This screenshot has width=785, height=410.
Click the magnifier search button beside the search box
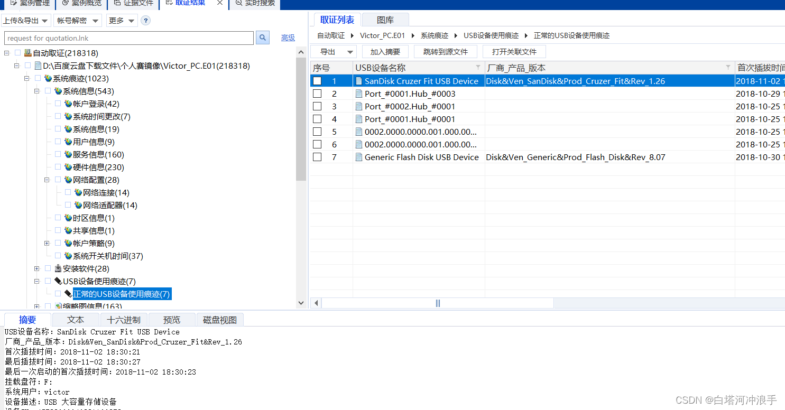(x=263, y=38)
